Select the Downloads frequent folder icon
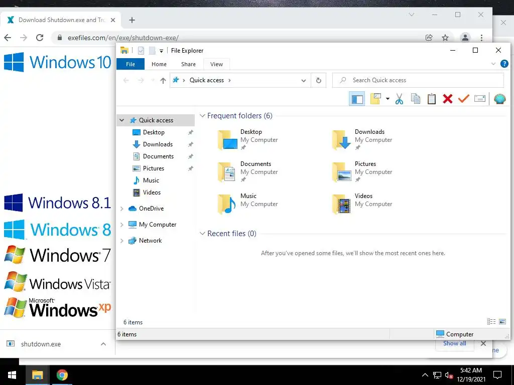This screenshot has height=385, width=514. tap(341, 140)
